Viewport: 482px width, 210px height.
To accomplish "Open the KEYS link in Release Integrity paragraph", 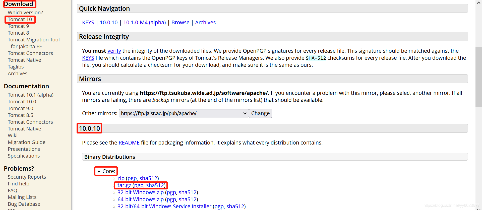I will tap(88, 58).
